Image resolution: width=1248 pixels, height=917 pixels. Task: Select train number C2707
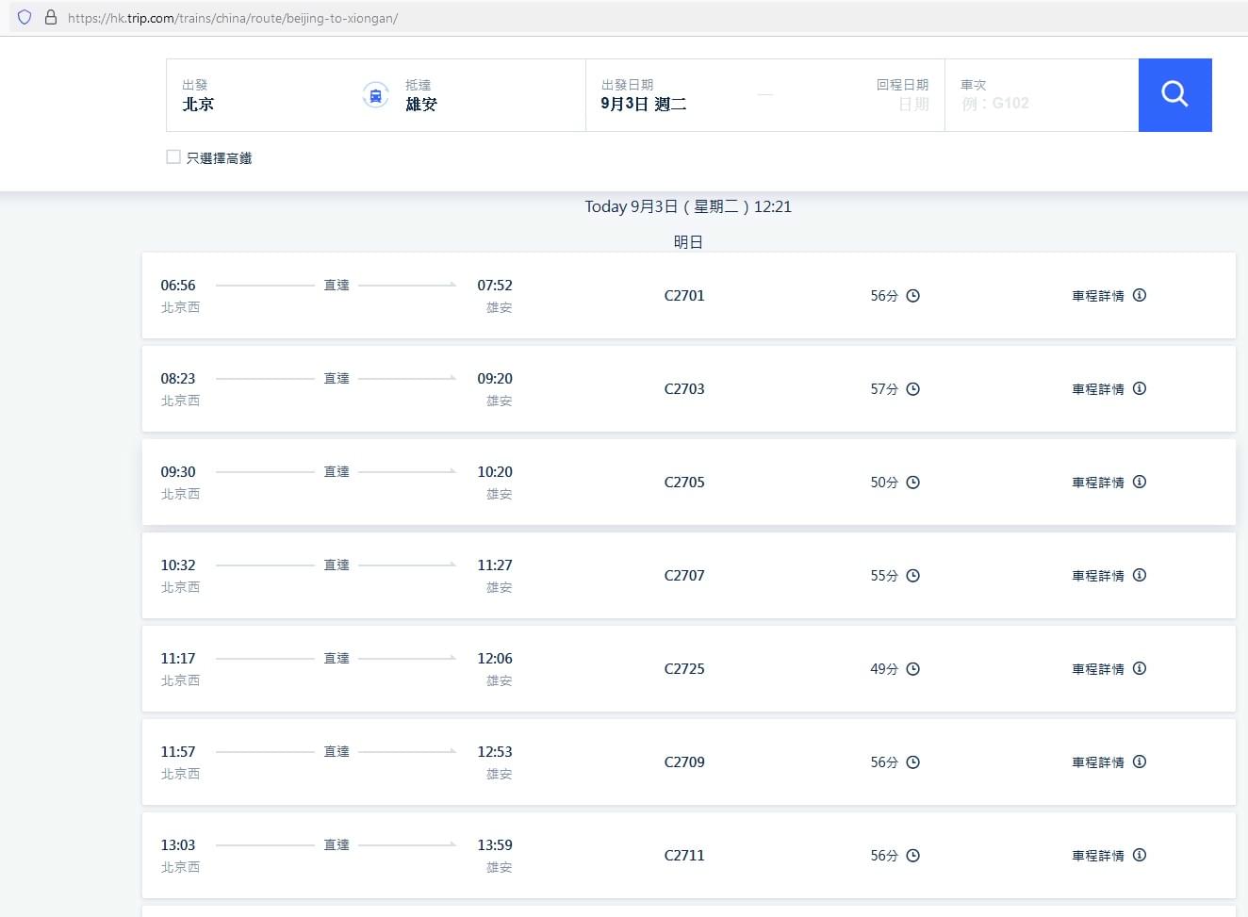coord(684,576)
